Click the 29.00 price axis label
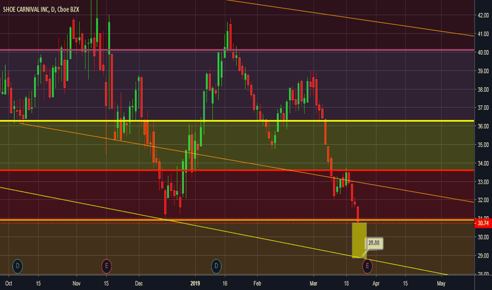 pyautogui.click(x=483, y=256)
